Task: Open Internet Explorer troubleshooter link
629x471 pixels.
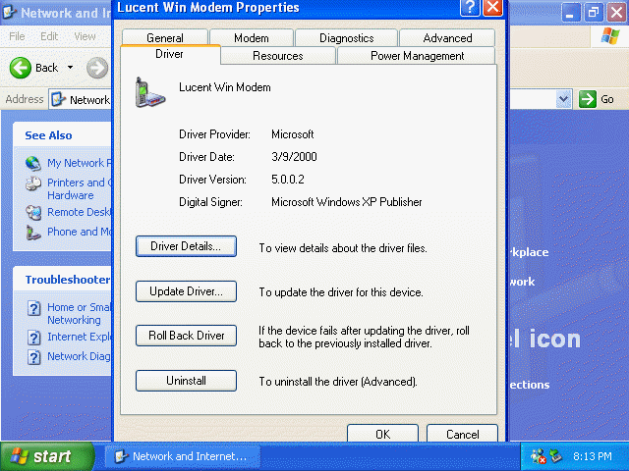Action: tap(79, 337)
